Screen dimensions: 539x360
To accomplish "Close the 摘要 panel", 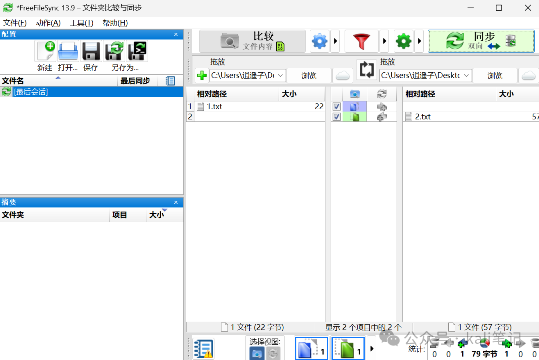I will (x=176, y=202).
